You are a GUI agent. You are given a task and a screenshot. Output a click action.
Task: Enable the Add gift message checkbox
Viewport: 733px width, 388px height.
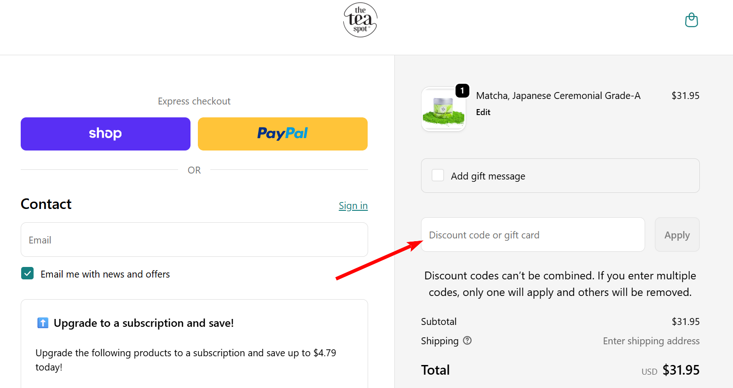tap(437, 175)
